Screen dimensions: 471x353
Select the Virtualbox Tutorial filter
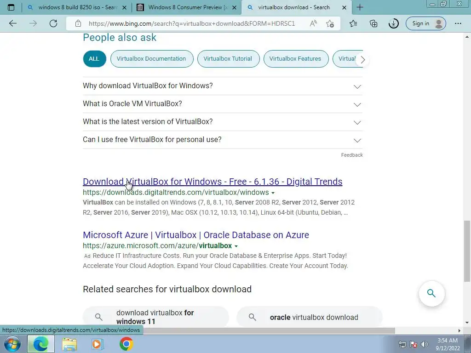(228, 58)
